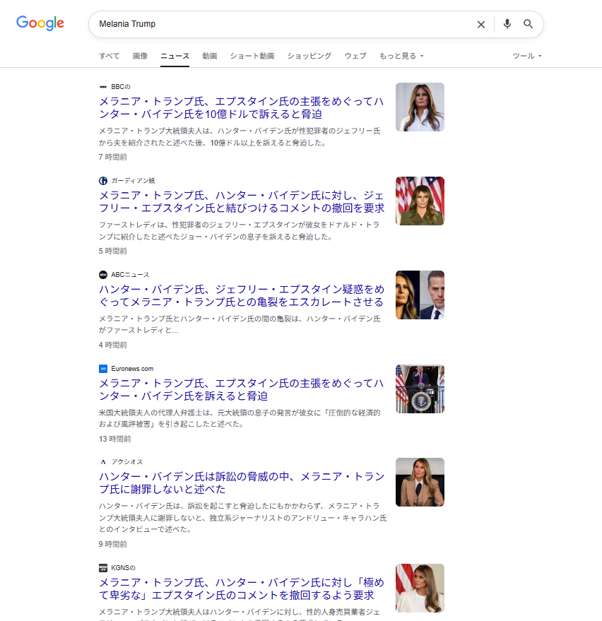The height and width of the screenshot is (621, 602).
Task: Open Axios headline about 謝罪しないと述べた
Action: point(242,483)
